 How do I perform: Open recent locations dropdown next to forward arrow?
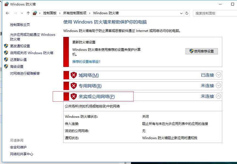tap(22, 13)
